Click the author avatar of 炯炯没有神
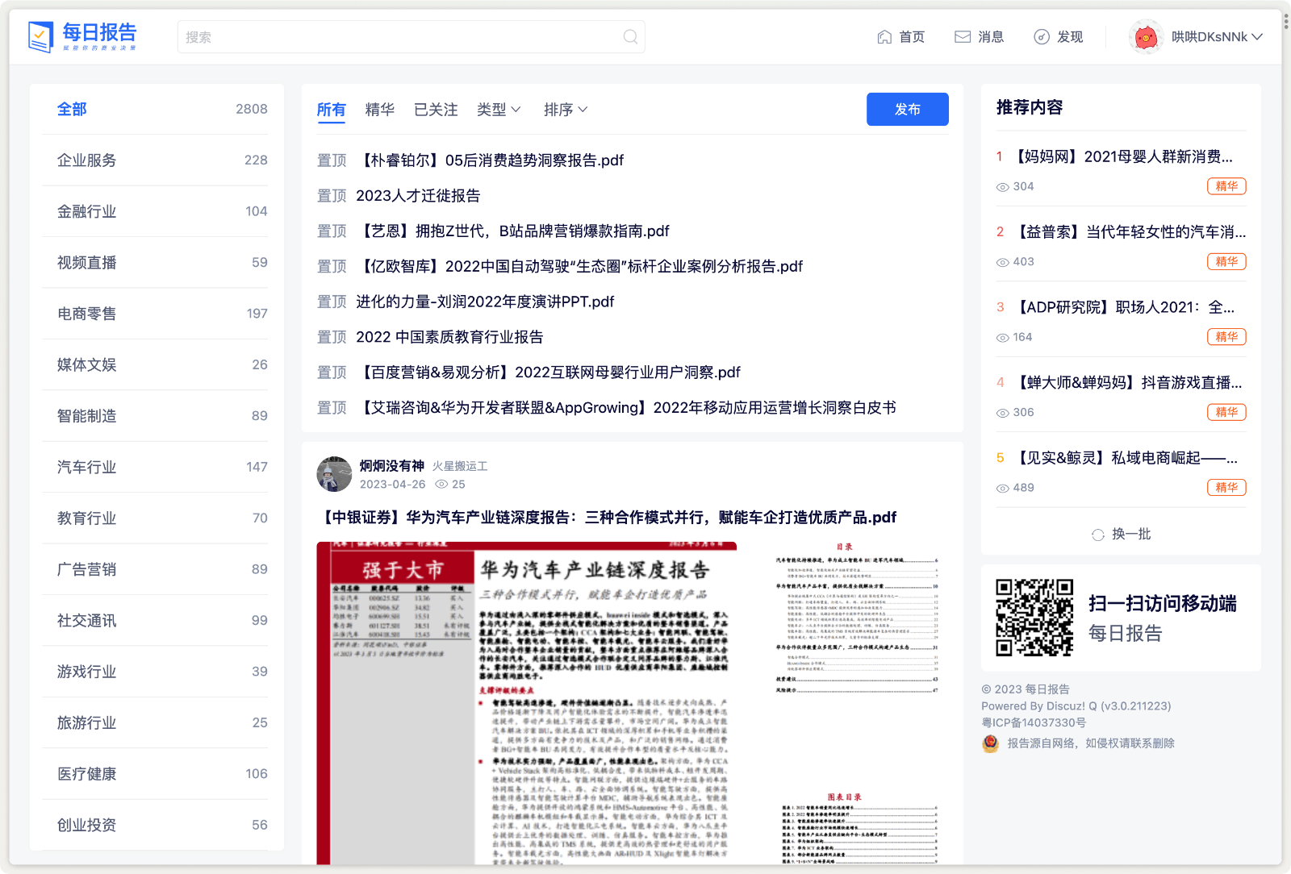Viewport: 1291px width, 874px height. click(x=332, y=474)
